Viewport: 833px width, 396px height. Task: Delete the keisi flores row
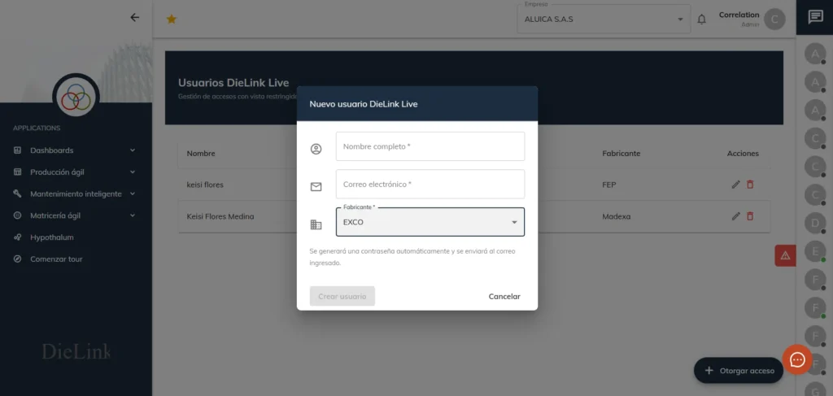coord(750,185)
